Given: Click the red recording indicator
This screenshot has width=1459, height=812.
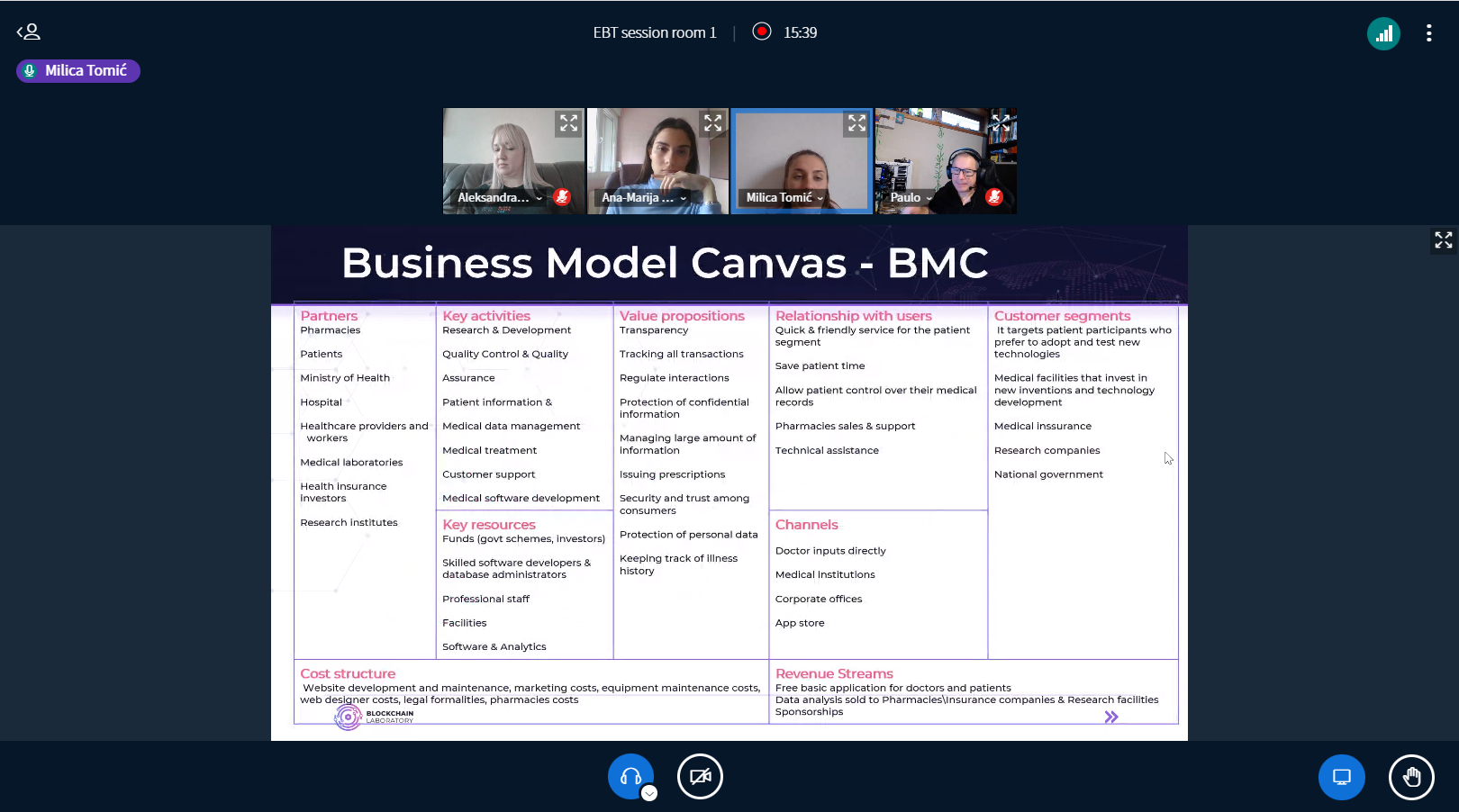Looking at the screenshot, I should (762, 32).
